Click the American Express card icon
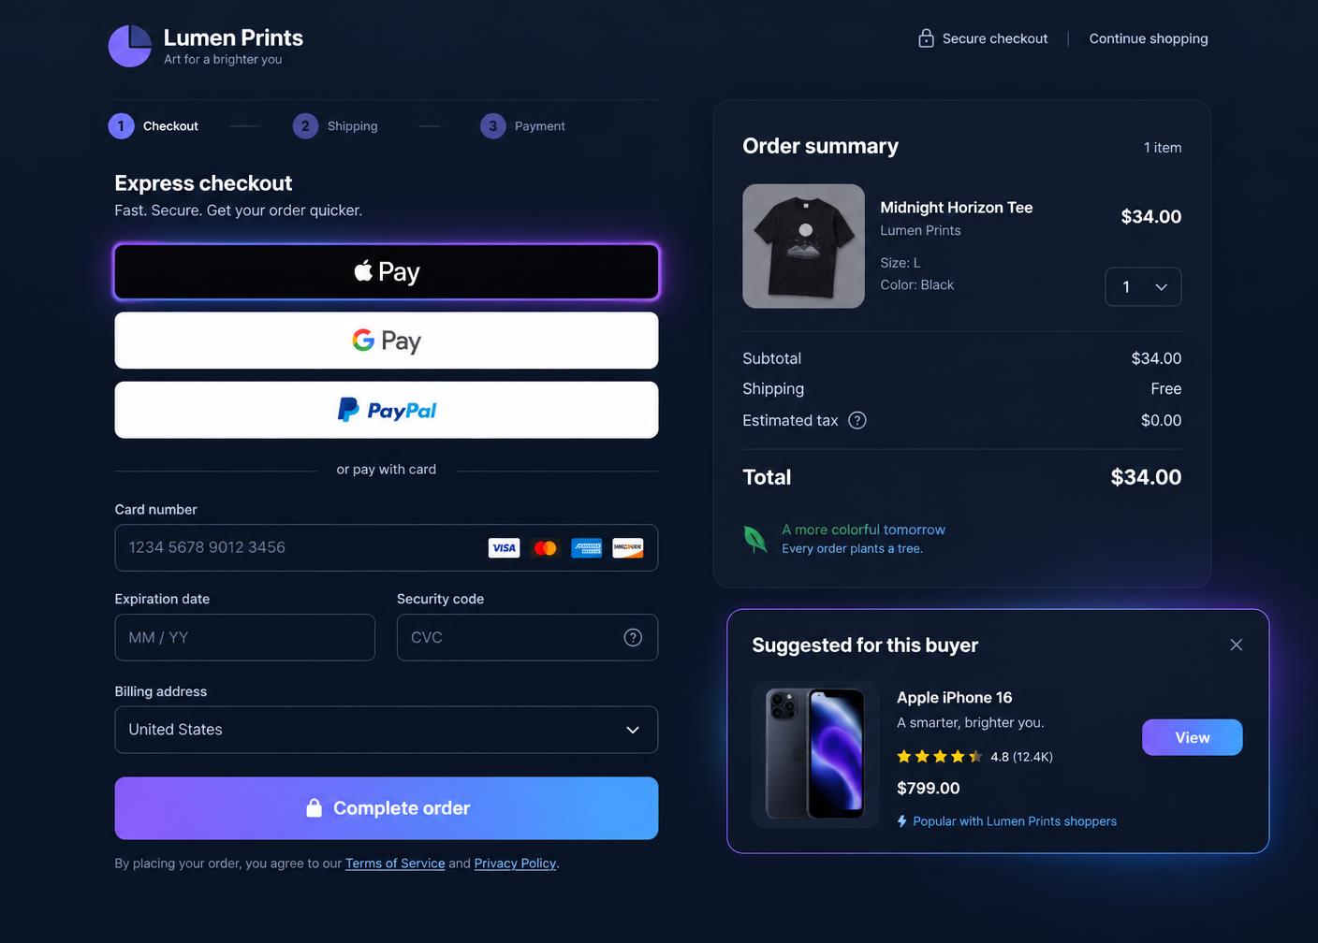Screen dimensions: 1318x943 [587, 548]
